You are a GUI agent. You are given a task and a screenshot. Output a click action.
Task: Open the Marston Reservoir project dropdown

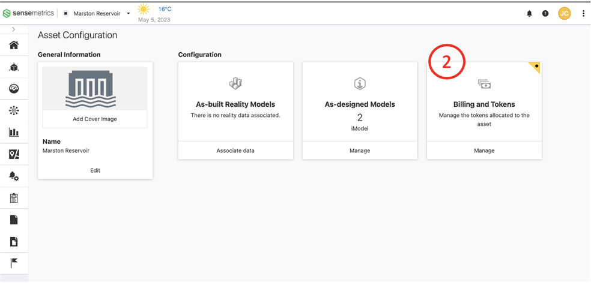97,13
